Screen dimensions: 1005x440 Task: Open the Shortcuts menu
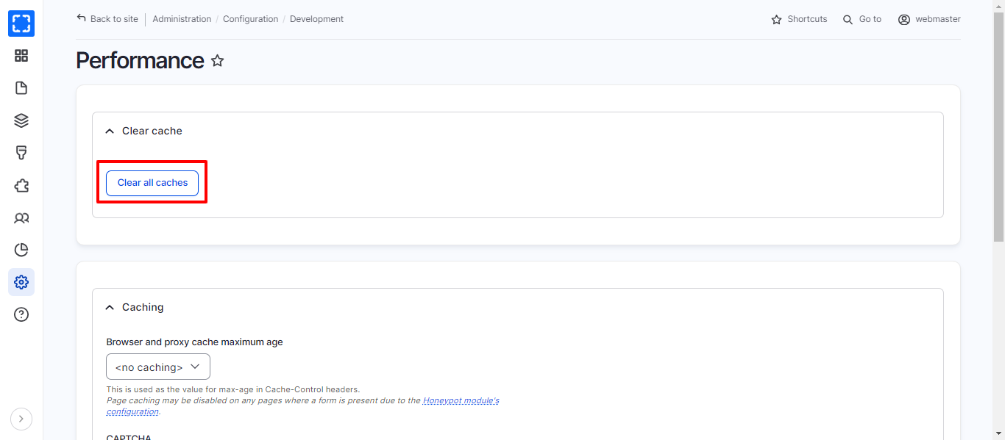click(x=799, y=19)
